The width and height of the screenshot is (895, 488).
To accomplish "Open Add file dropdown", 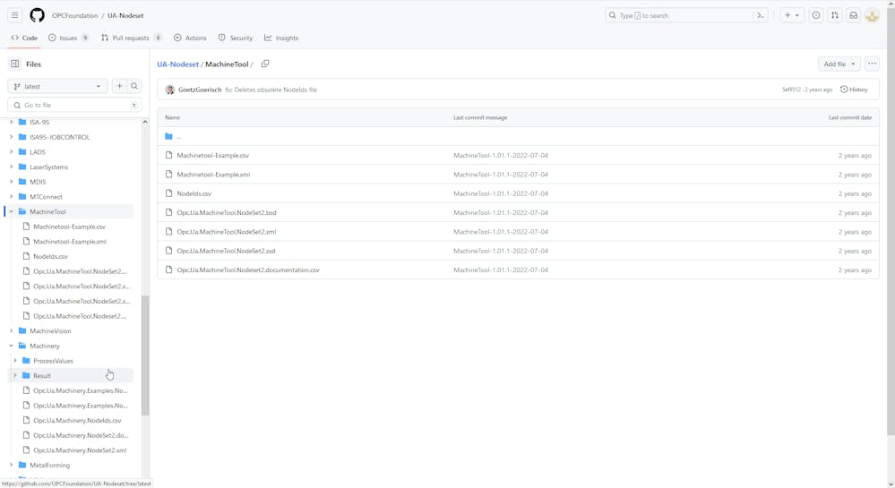I will pos(839,64).
